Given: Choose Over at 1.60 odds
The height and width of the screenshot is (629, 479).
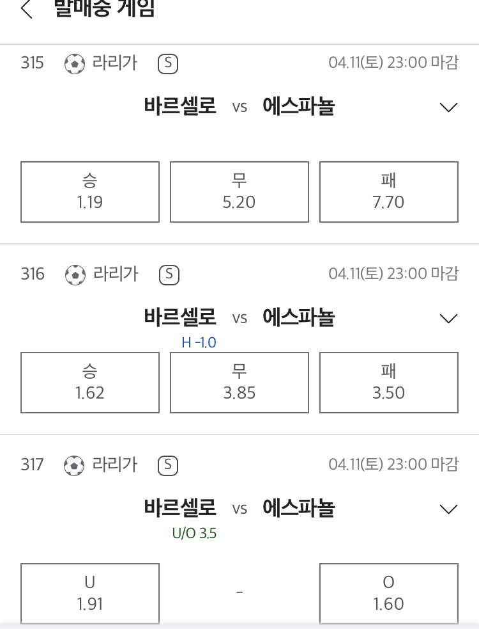Looking at the screenshot, I should (389, 593).
